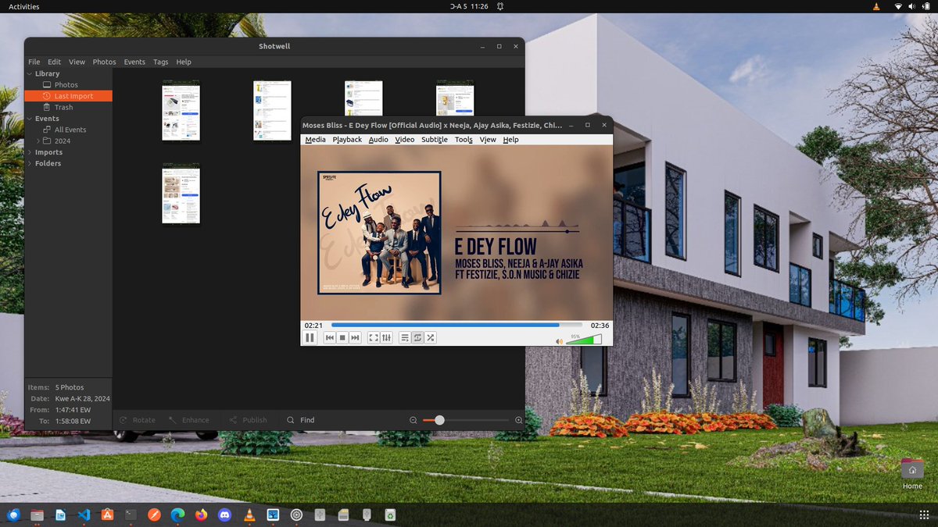
Task: Open the Audio menu in VLC
Action: click(x=378, y=140)
